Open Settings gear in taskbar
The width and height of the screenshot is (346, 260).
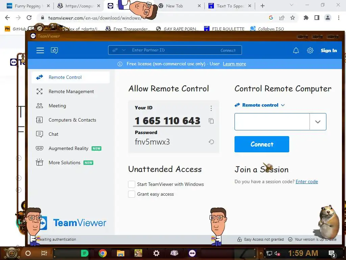tap(156, 253)
